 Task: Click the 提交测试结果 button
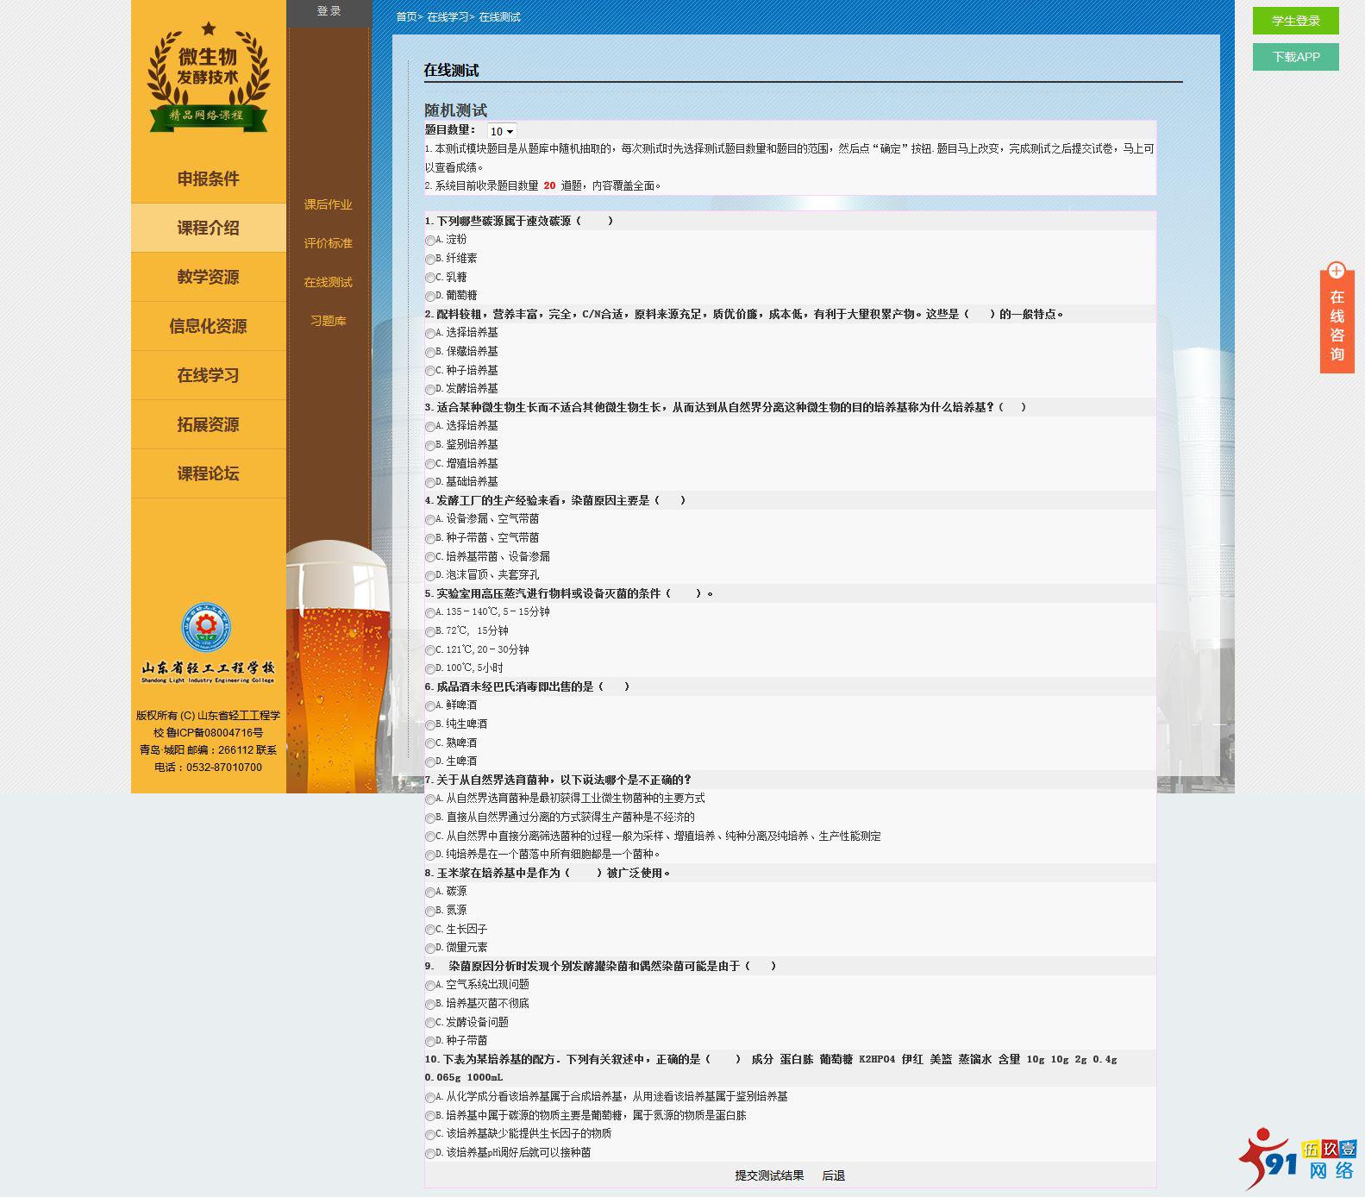pyautogui.click(x=769, y=1175)
